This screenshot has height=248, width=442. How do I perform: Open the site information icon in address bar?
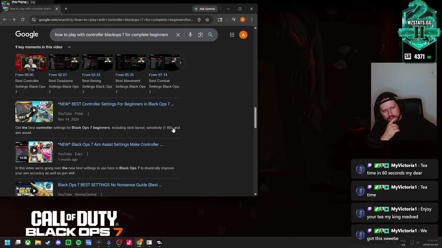33,20
